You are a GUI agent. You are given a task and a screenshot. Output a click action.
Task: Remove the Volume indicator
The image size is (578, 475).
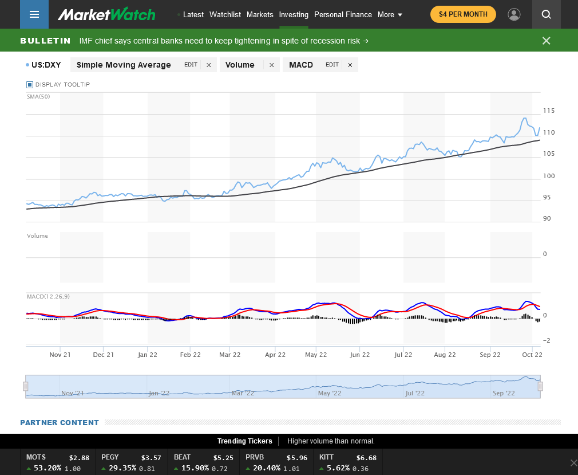pos(271,65)
